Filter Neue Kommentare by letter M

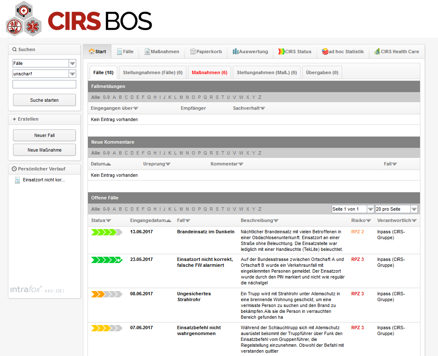point(181,153)
